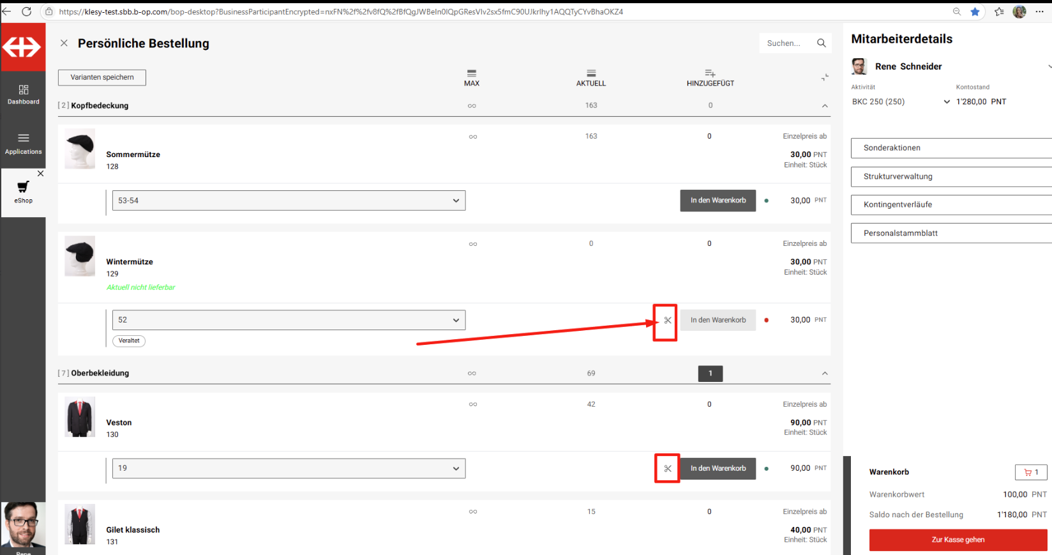
Task: Close the Persönliche Bestellung page
Action: pyautogui.click(x=64, y=43)
